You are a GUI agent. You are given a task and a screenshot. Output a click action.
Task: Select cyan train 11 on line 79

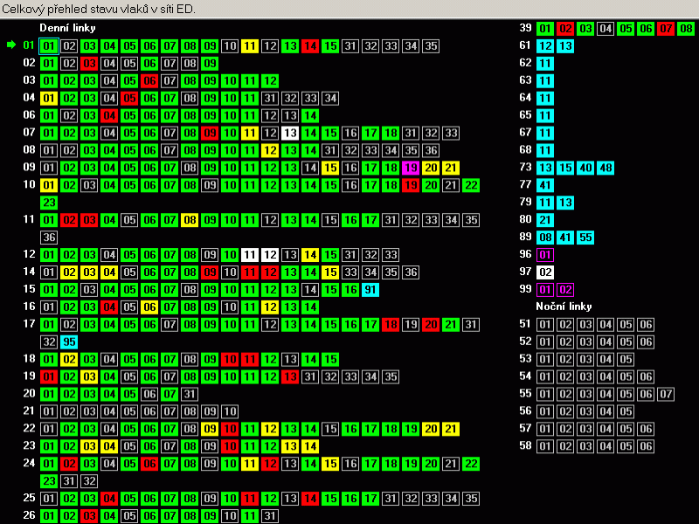click(x=545, y=203)
